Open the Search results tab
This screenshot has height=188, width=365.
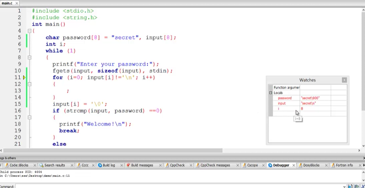(x=55, y=165)
